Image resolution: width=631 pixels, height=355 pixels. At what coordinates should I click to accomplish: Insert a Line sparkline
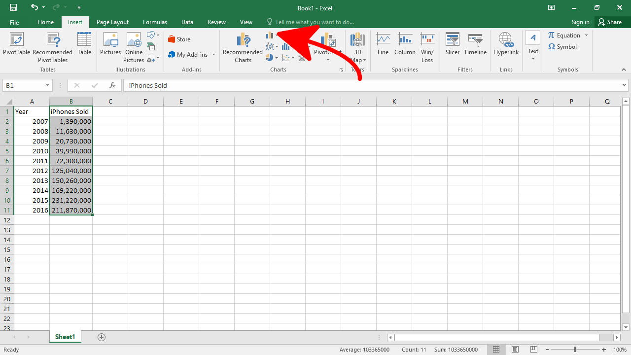[x=383, y=44]
